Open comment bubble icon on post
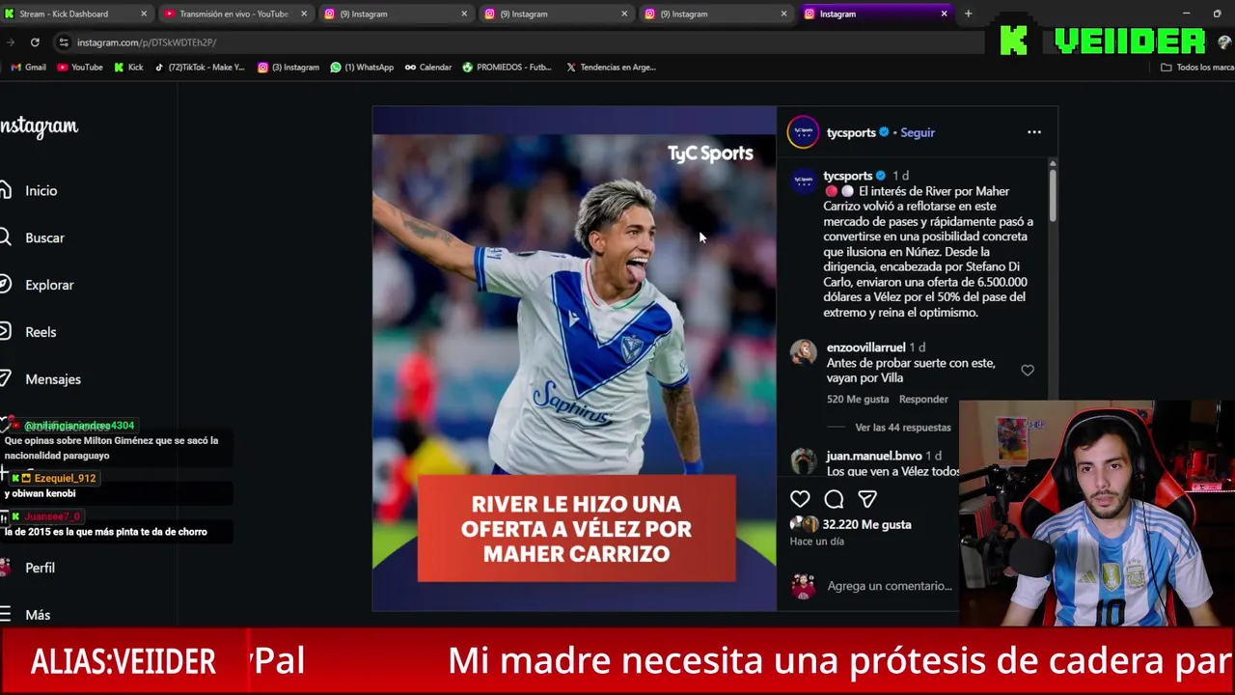The image size is (1235, 695). click(x=834, y=499)
